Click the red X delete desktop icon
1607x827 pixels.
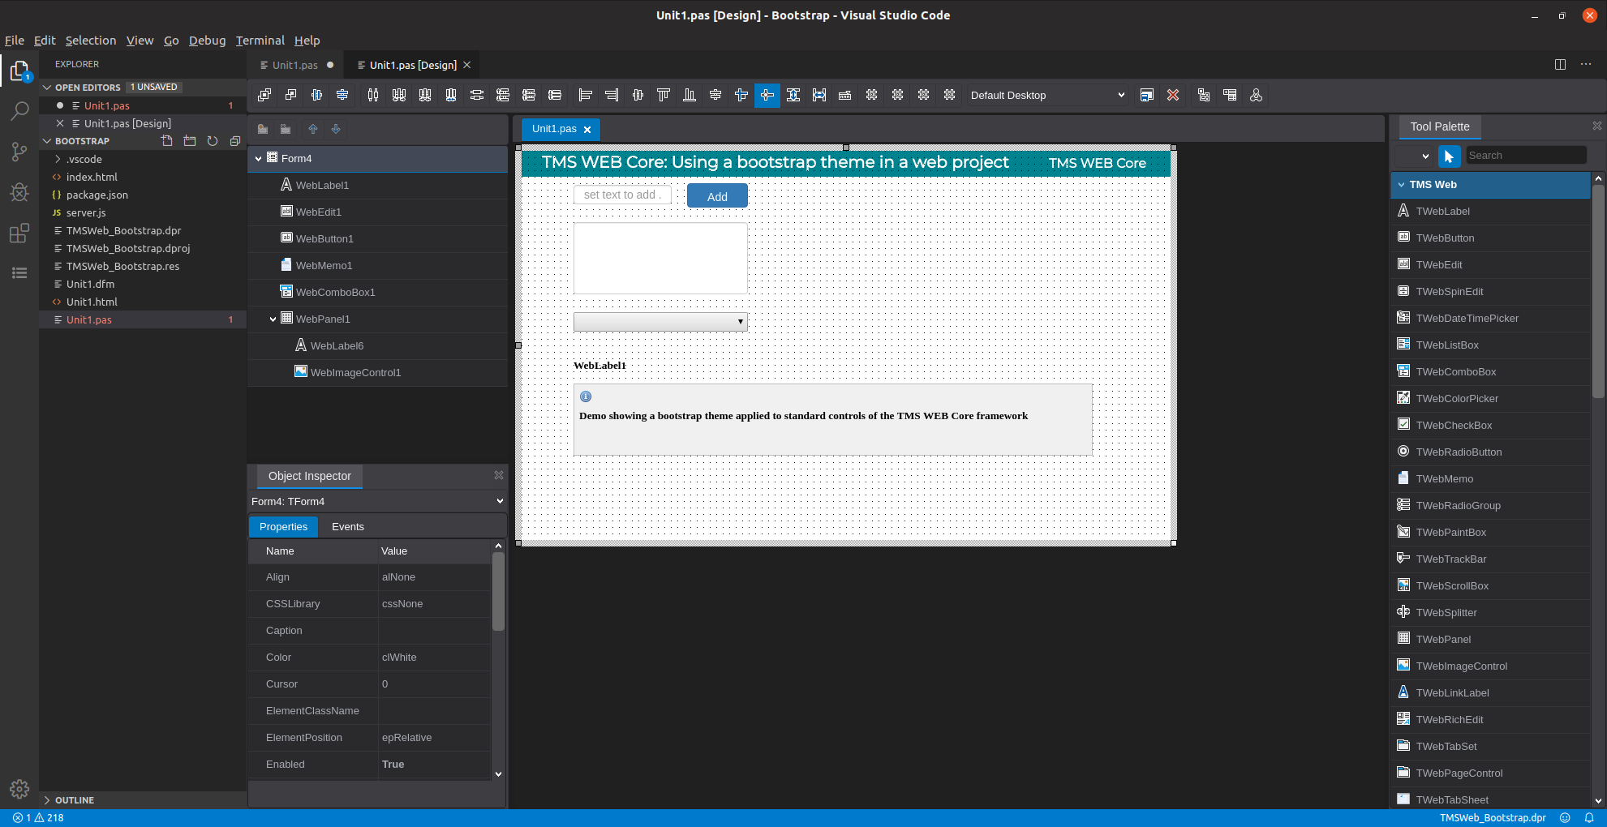click(1173, 95)
